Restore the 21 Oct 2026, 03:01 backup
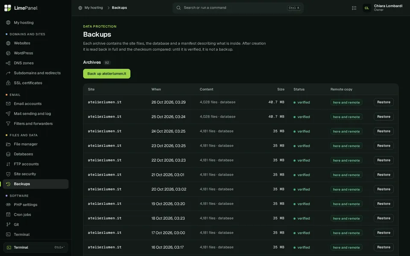 tap(384, 175)
